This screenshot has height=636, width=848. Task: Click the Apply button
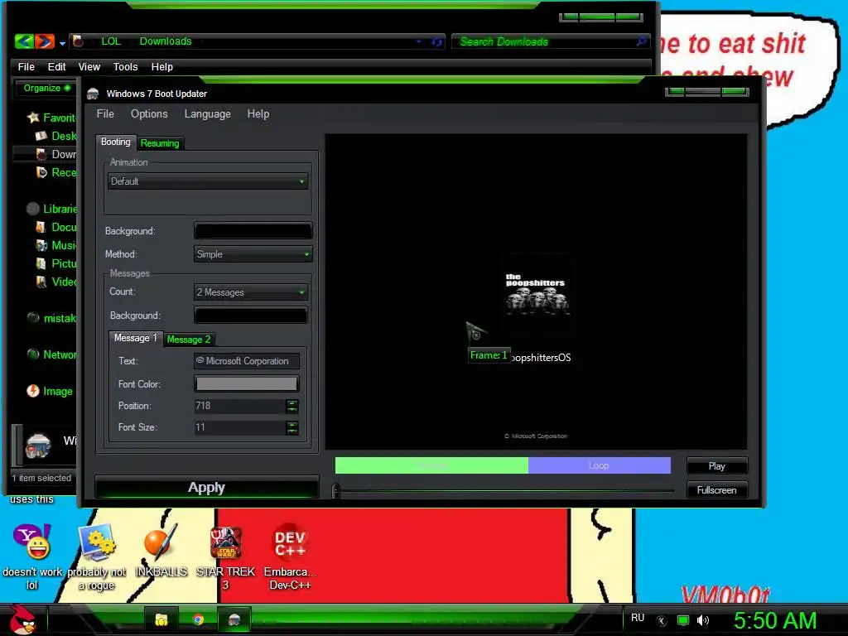pyautogui.click(x=206, y=487)
